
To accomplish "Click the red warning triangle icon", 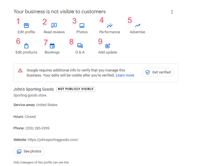I will click(20, 70).
